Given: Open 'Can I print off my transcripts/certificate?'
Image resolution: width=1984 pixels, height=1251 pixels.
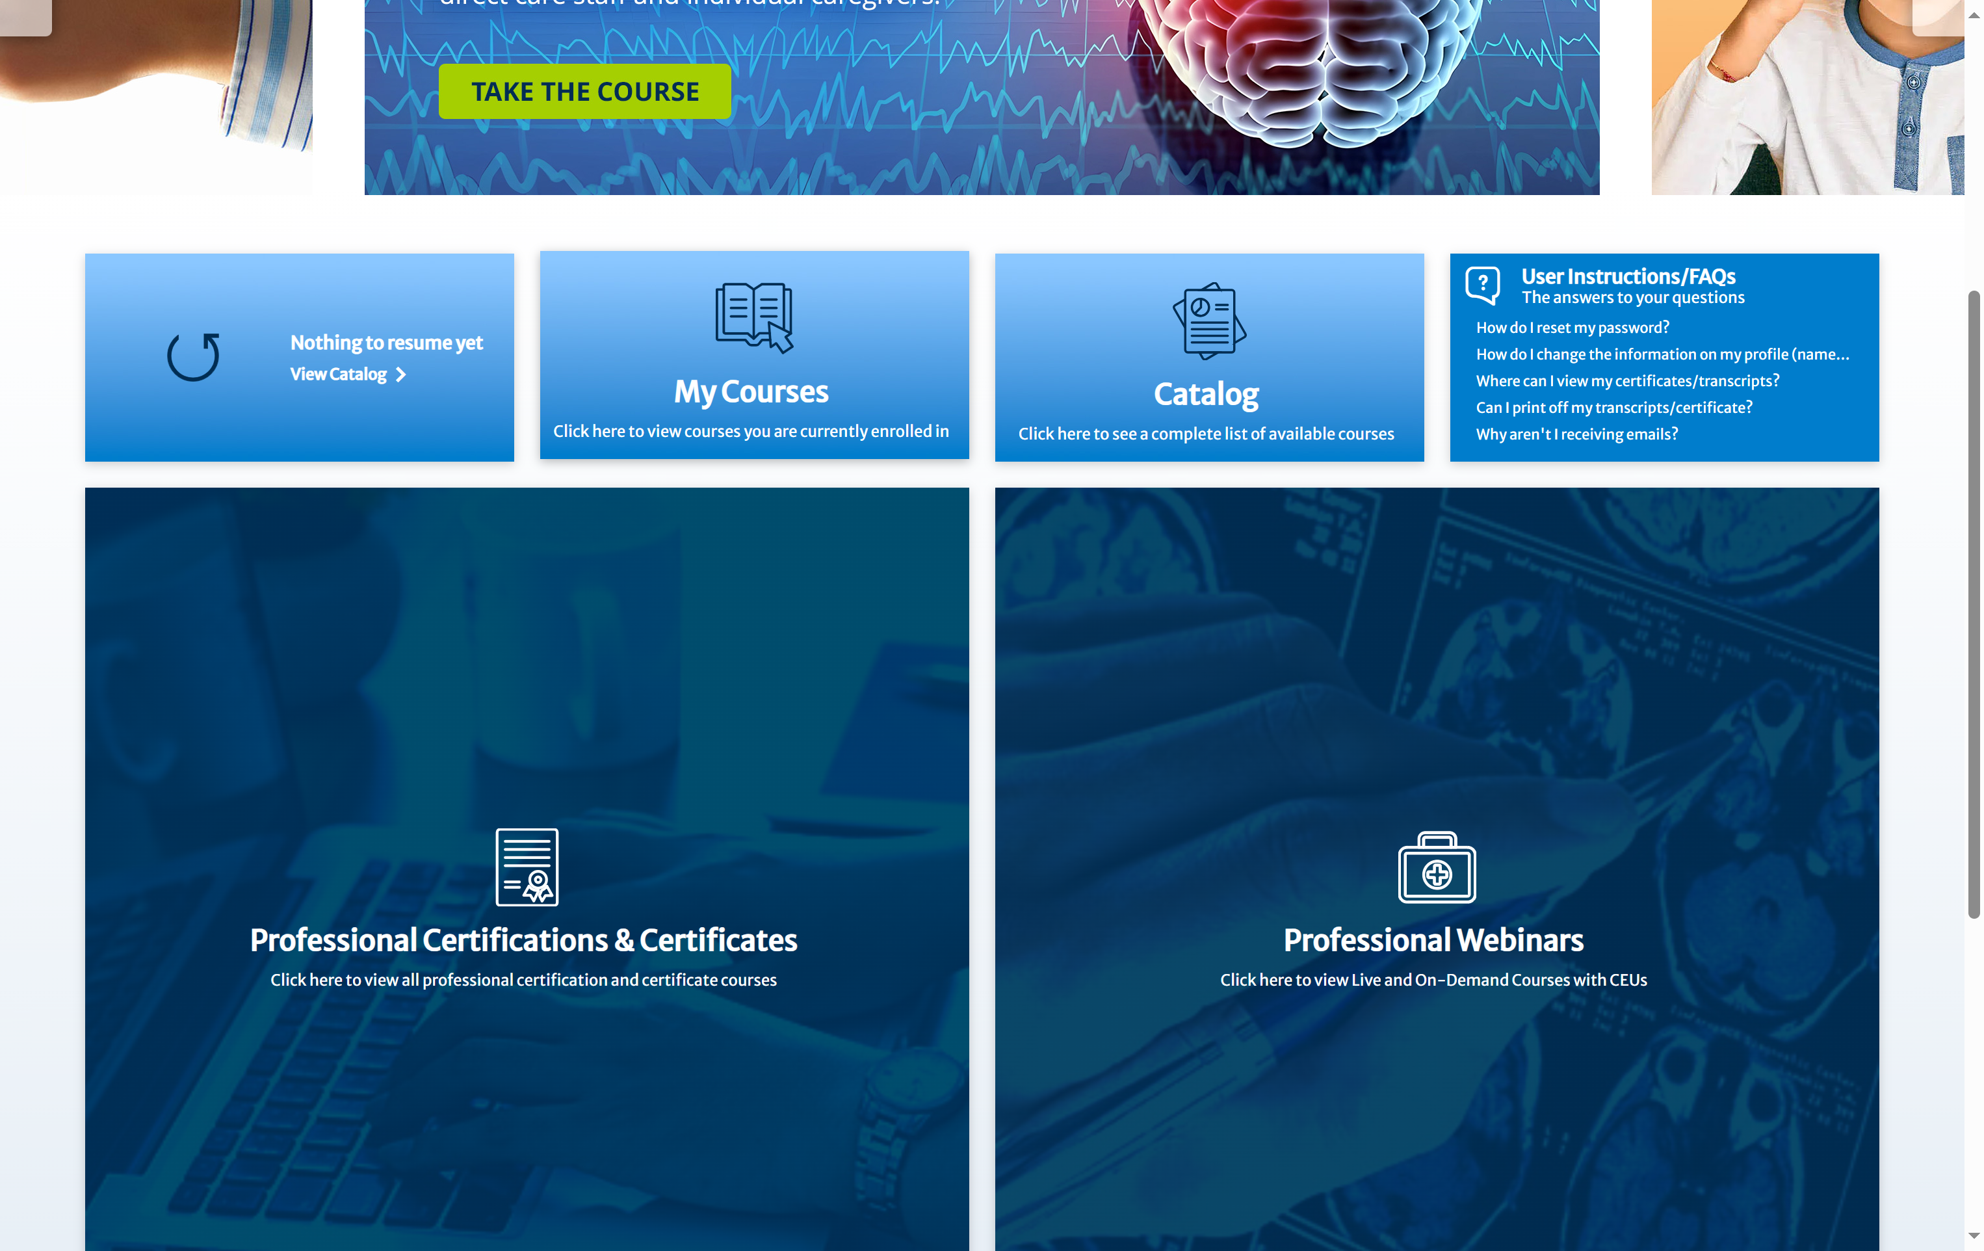Looking at the screenshot, I should pyautogui.click(x=1614, y=407).
